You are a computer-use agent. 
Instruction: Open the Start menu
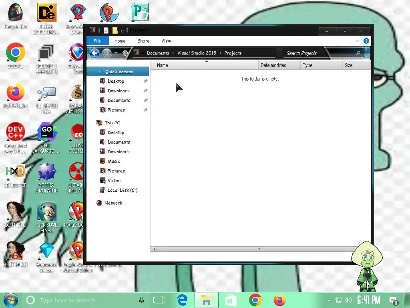pyautogui.click(x=11, y=300)
